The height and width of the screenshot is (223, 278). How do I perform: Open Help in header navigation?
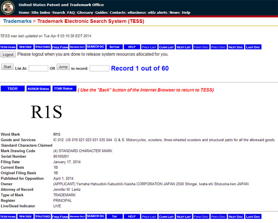click(x=186, y=13)
